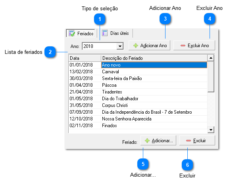This screenshot has height=185, width=229.
Task: Click green plus icon on Adicionar... button
Action: (147, 141)
